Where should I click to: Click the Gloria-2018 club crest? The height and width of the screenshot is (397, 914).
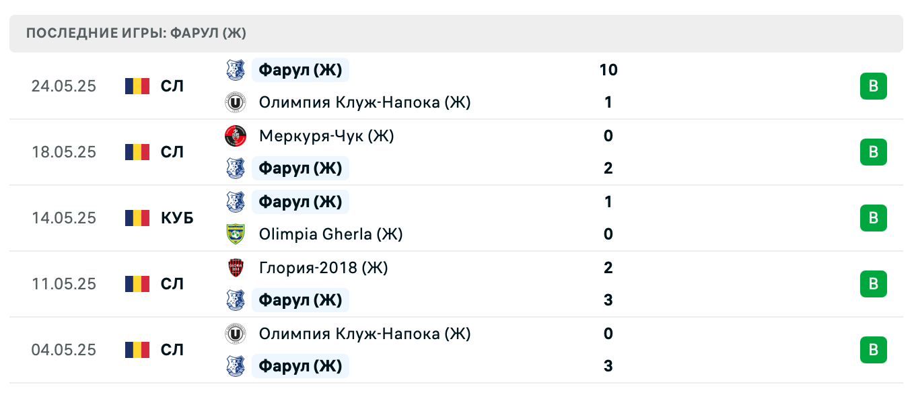coord(235,268)
